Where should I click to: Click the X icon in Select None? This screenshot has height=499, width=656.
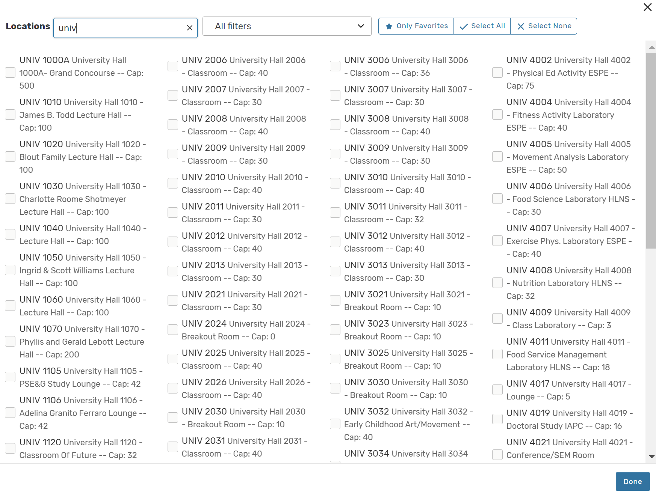(520, 26)
